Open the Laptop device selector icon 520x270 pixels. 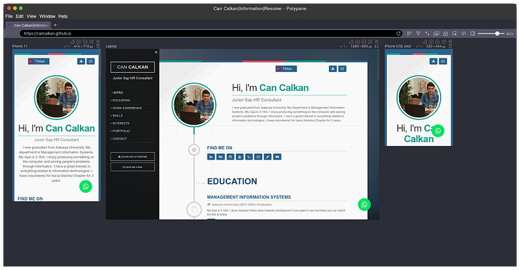pyautogui.click(x=377, y=46)
